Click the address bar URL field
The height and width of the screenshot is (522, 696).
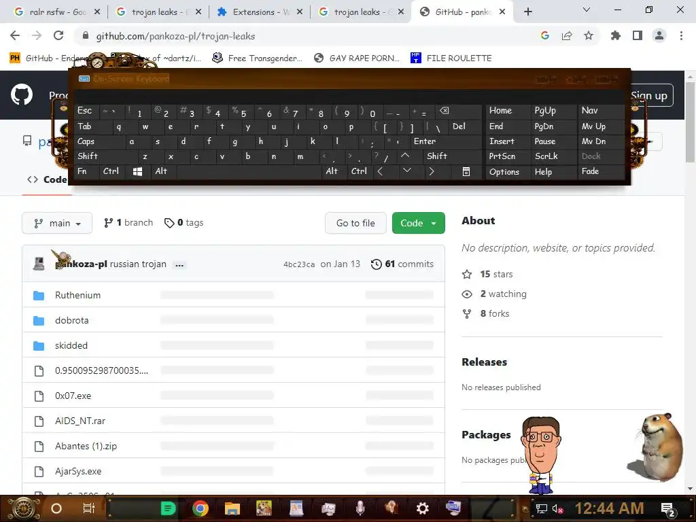click(307, 36)
